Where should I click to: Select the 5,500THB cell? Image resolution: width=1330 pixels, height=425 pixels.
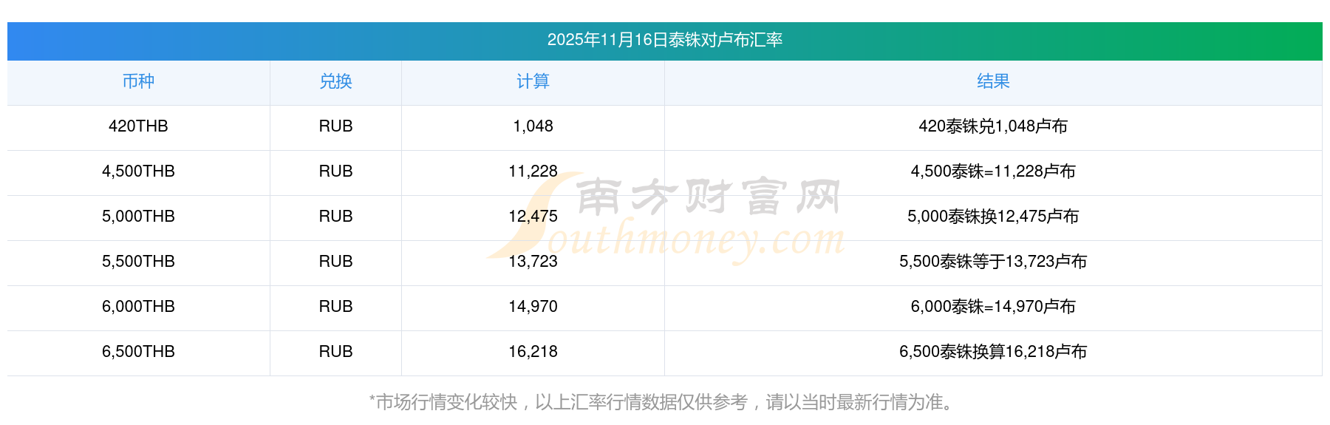[138, 262]
